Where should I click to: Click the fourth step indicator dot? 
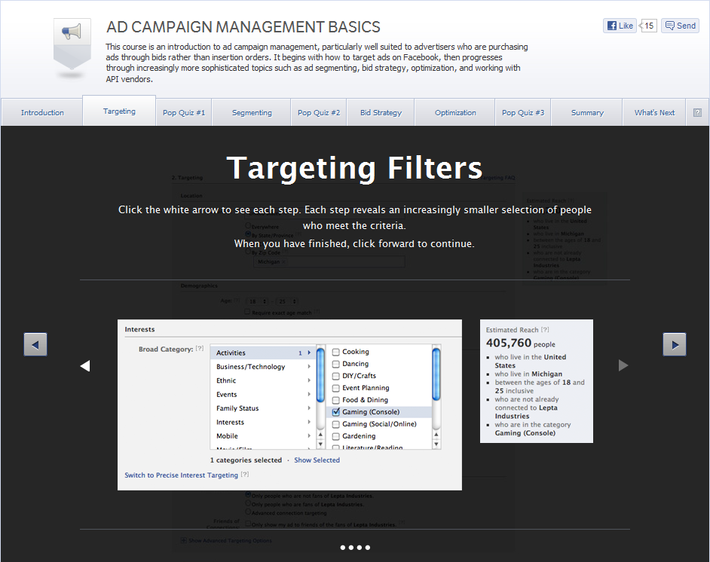(x=368, y=548)
